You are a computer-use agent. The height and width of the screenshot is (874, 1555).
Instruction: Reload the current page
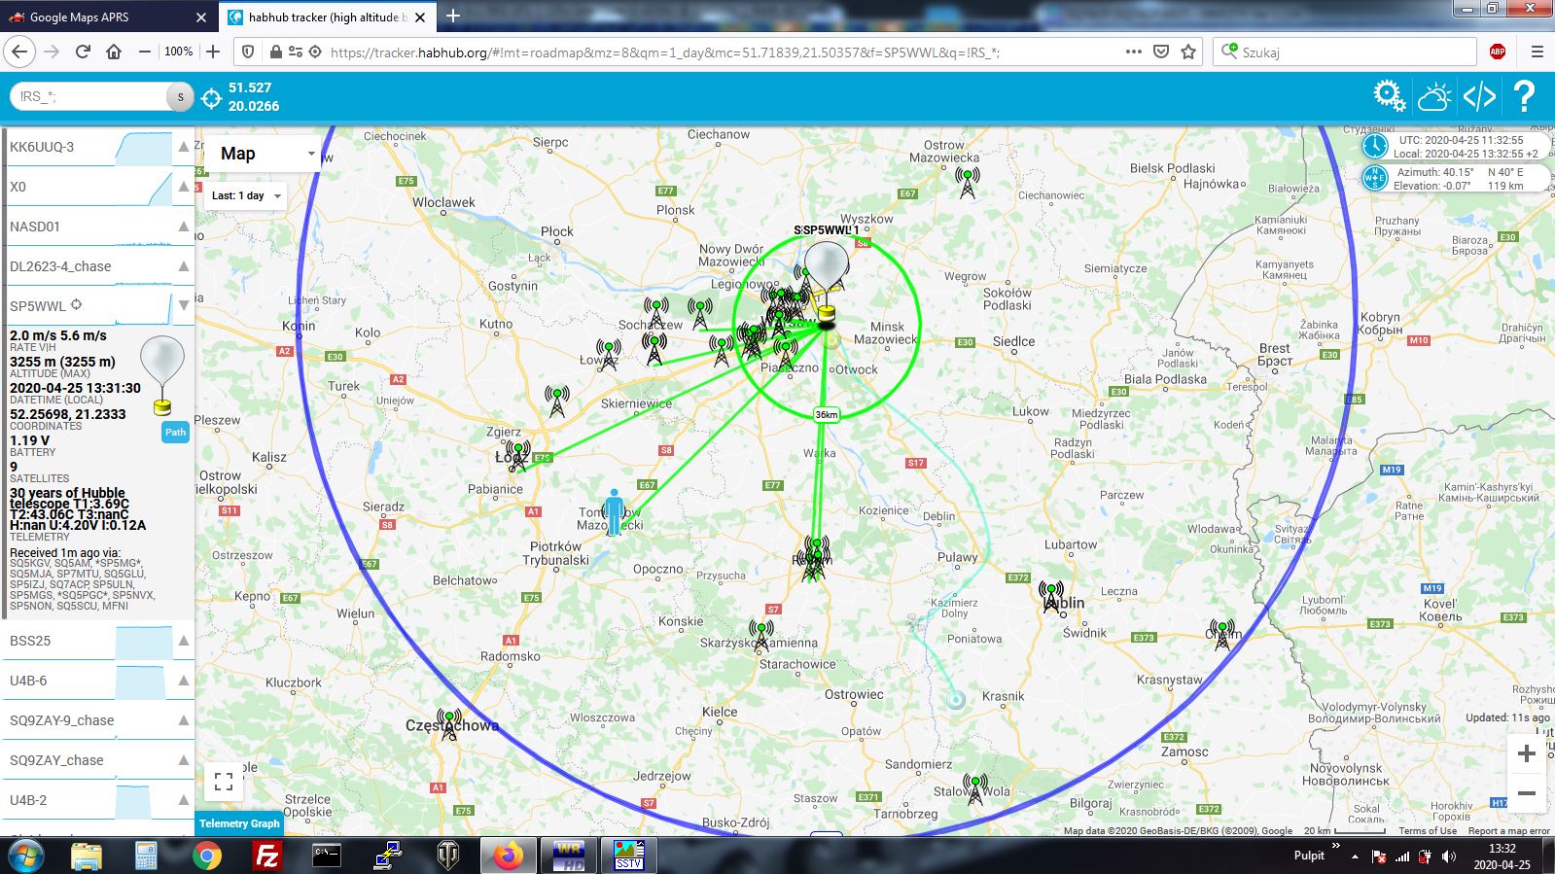click(83, 52)
